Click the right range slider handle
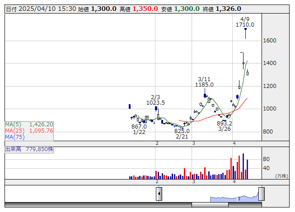 [262, 194]
